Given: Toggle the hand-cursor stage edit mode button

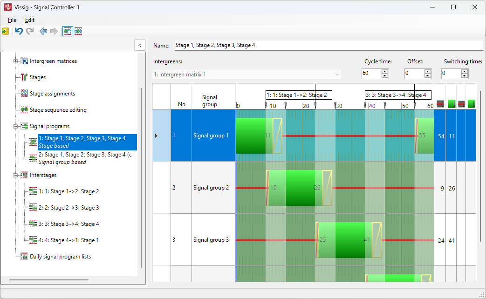Looking at the screenshot, I should tap(68, 31).
